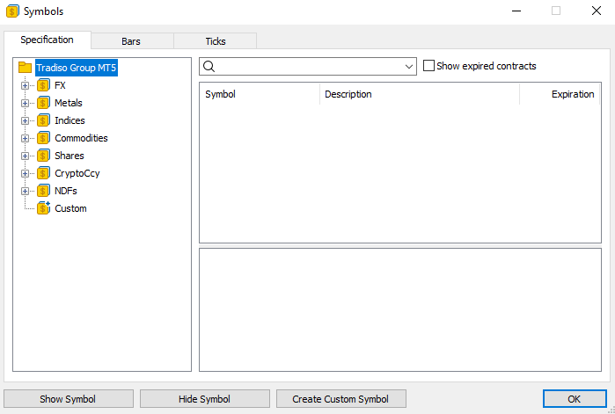Expand the NDFs tree node
615x414 pixels.
pos(26,191)
